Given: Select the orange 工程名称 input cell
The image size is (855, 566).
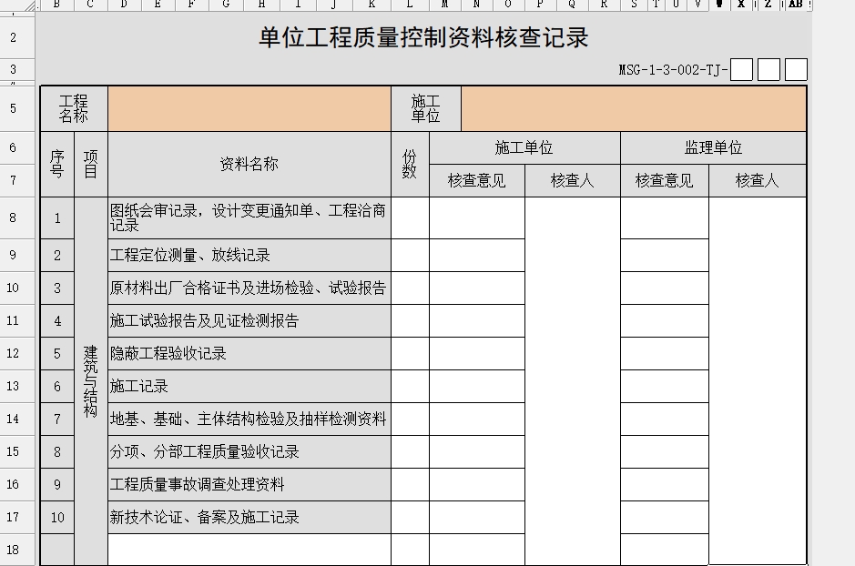Looking at the screenshot, I should point(249,109).
